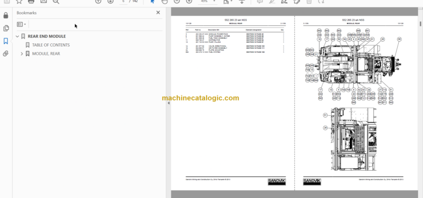Send the file by email with the envelope icon

coord(44,2)
